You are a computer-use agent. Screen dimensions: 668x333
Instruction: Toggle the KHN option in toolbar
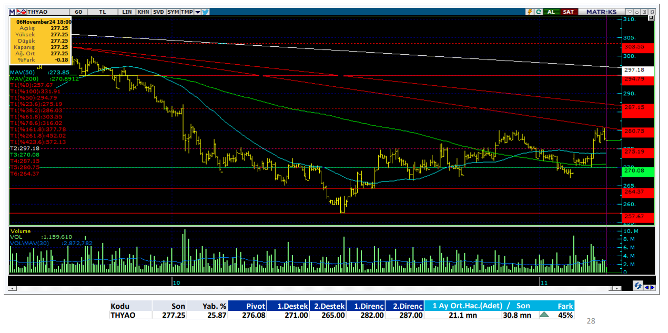(x=143, y=12)
